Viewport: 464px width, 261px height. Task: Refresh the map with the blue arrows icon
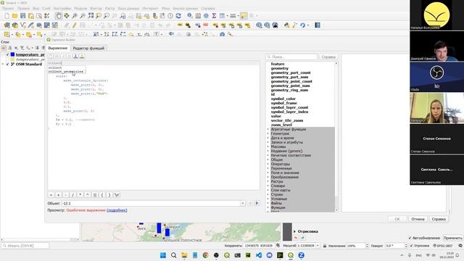click(178, 16)
